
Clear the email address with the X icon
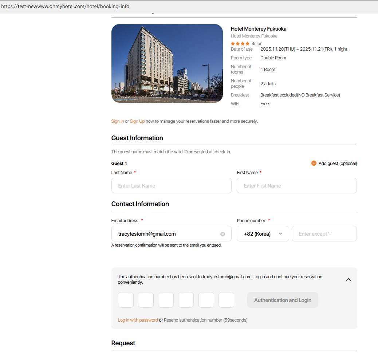click(223, 234)
